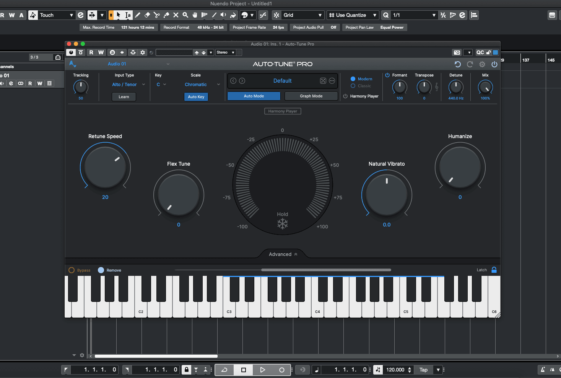Activate the Zoom magnifier tool
This screenshot has height=378, width=561.
[185, 15]
